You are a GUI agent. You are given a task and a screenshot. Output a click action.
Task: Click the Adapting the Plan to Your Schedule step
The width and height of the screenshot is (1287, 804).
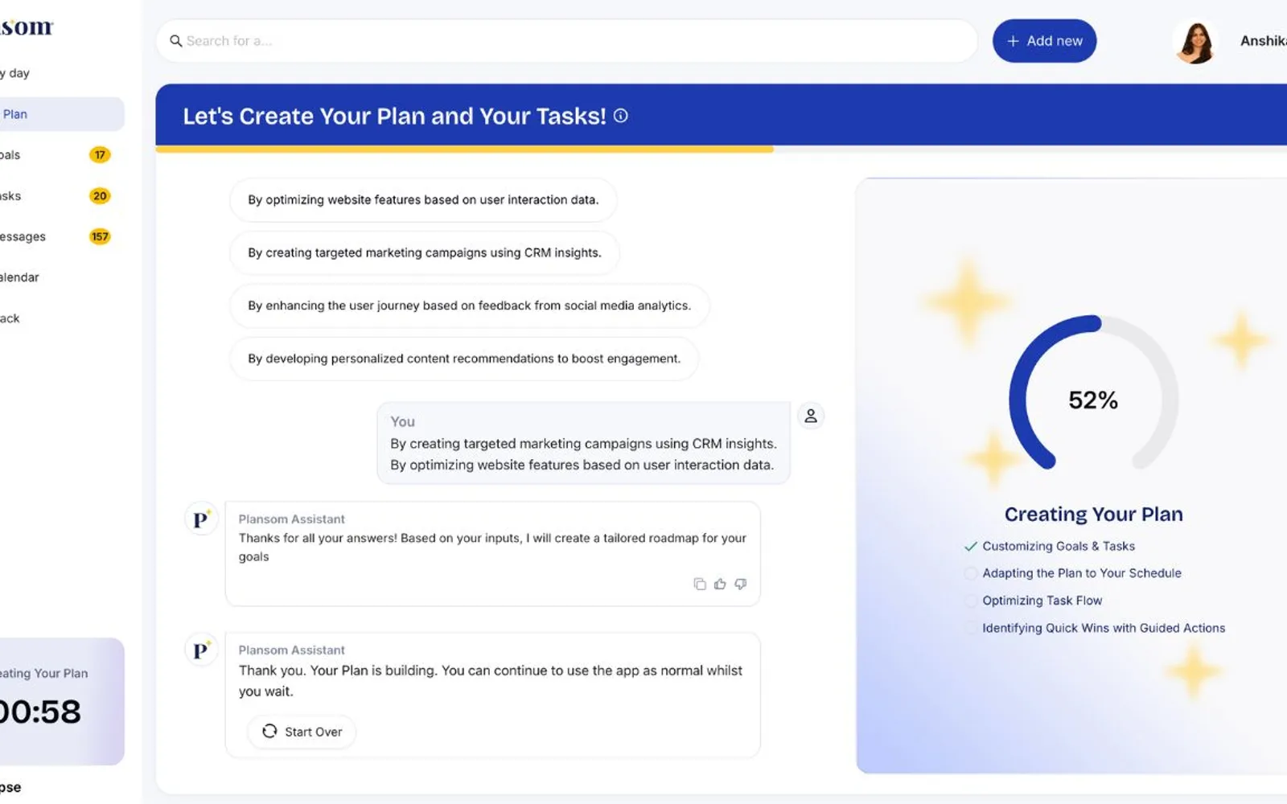click(1073, 573)
